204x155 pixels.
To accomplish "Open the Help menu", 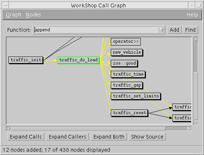I will (192, 15).
